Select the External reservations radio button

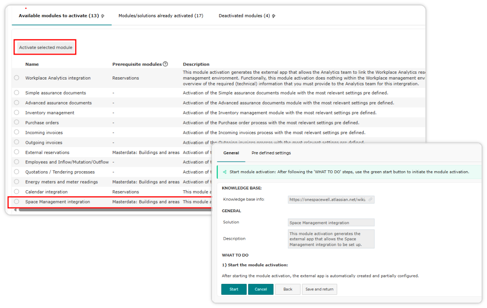[16, 152]
